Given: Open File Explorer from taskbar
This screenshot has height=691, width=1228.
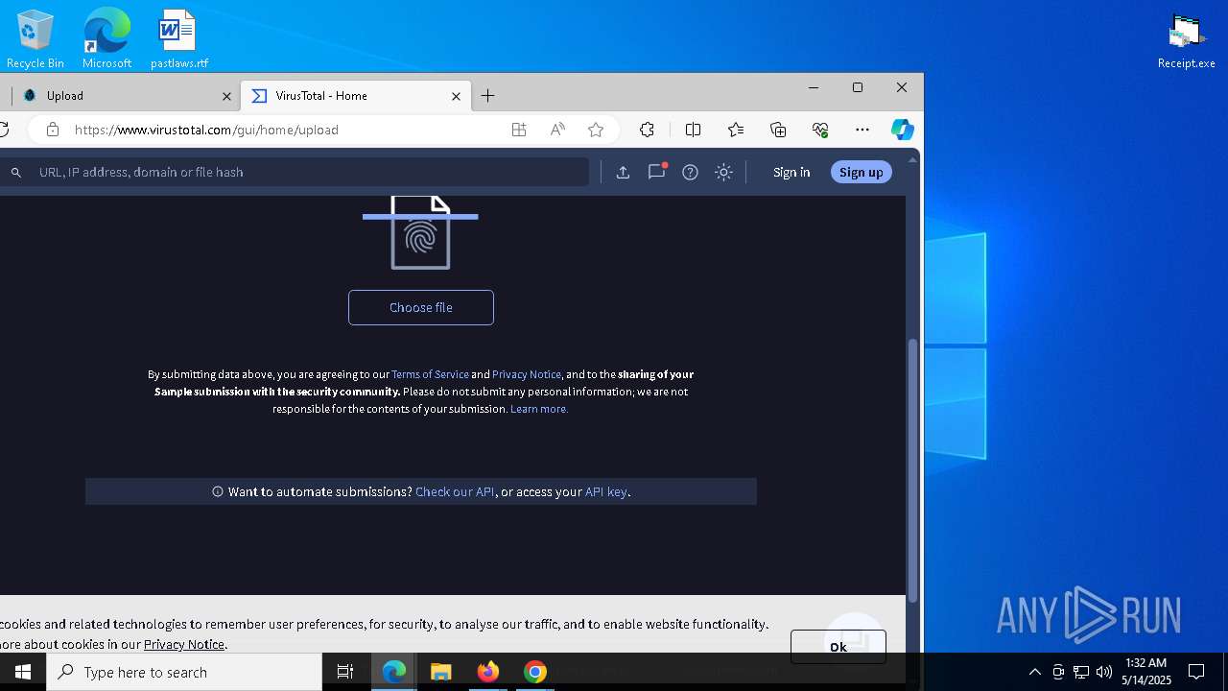Looking at the screenshot, I should (x=441, y=672).
